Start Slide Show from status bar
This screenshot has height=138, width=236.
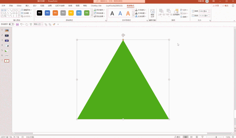[202, 137]
